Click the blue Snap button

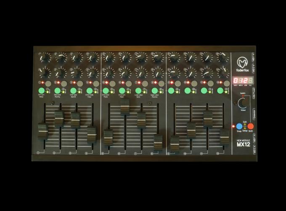click(x=239, y=126)
